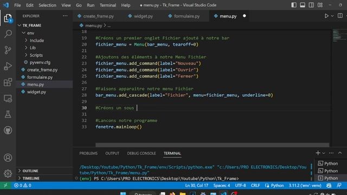Close unsaved menu.py tab via dot
The image size is (347, 195).
(x=245, y=16)
